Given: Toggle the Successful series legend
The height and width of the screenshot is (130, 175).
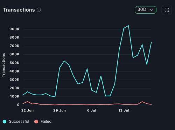Looking at the screenshot, I should click(x=16, y=122).
